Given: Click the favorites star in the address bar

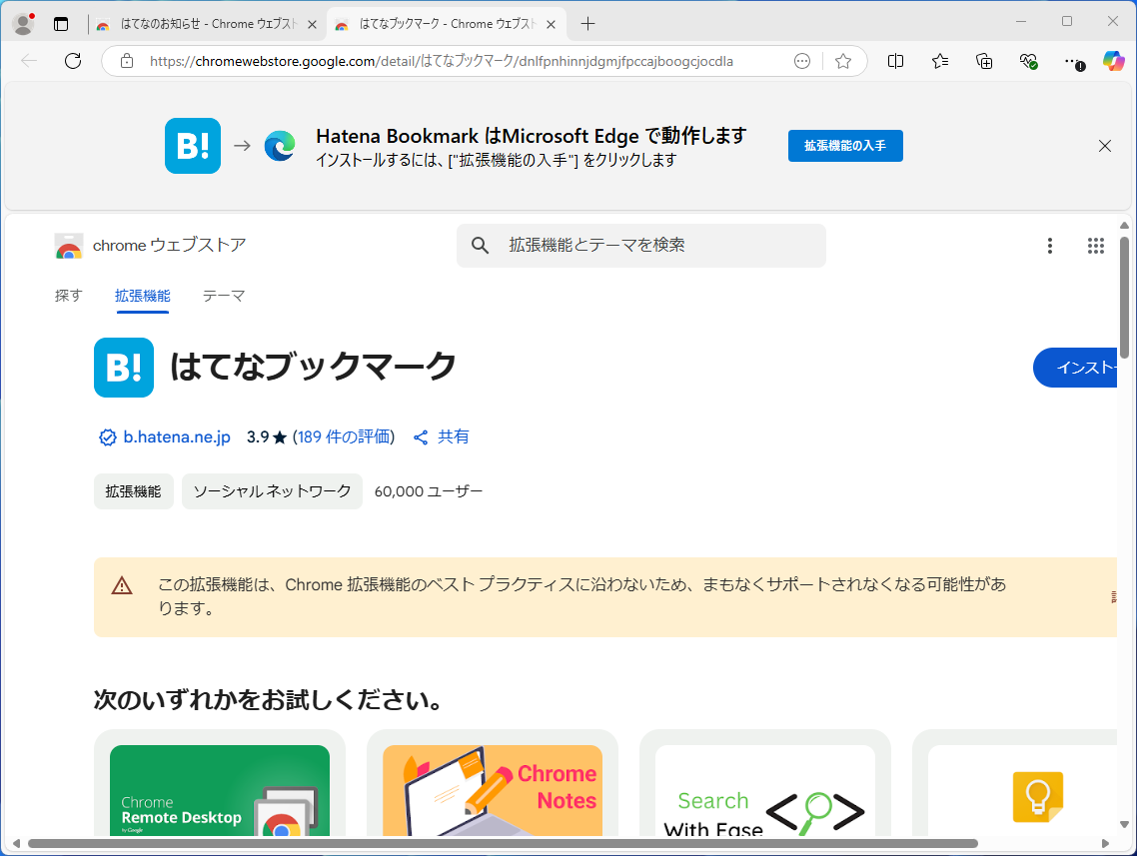Looking at the screenshot, I should pos(844,61).
